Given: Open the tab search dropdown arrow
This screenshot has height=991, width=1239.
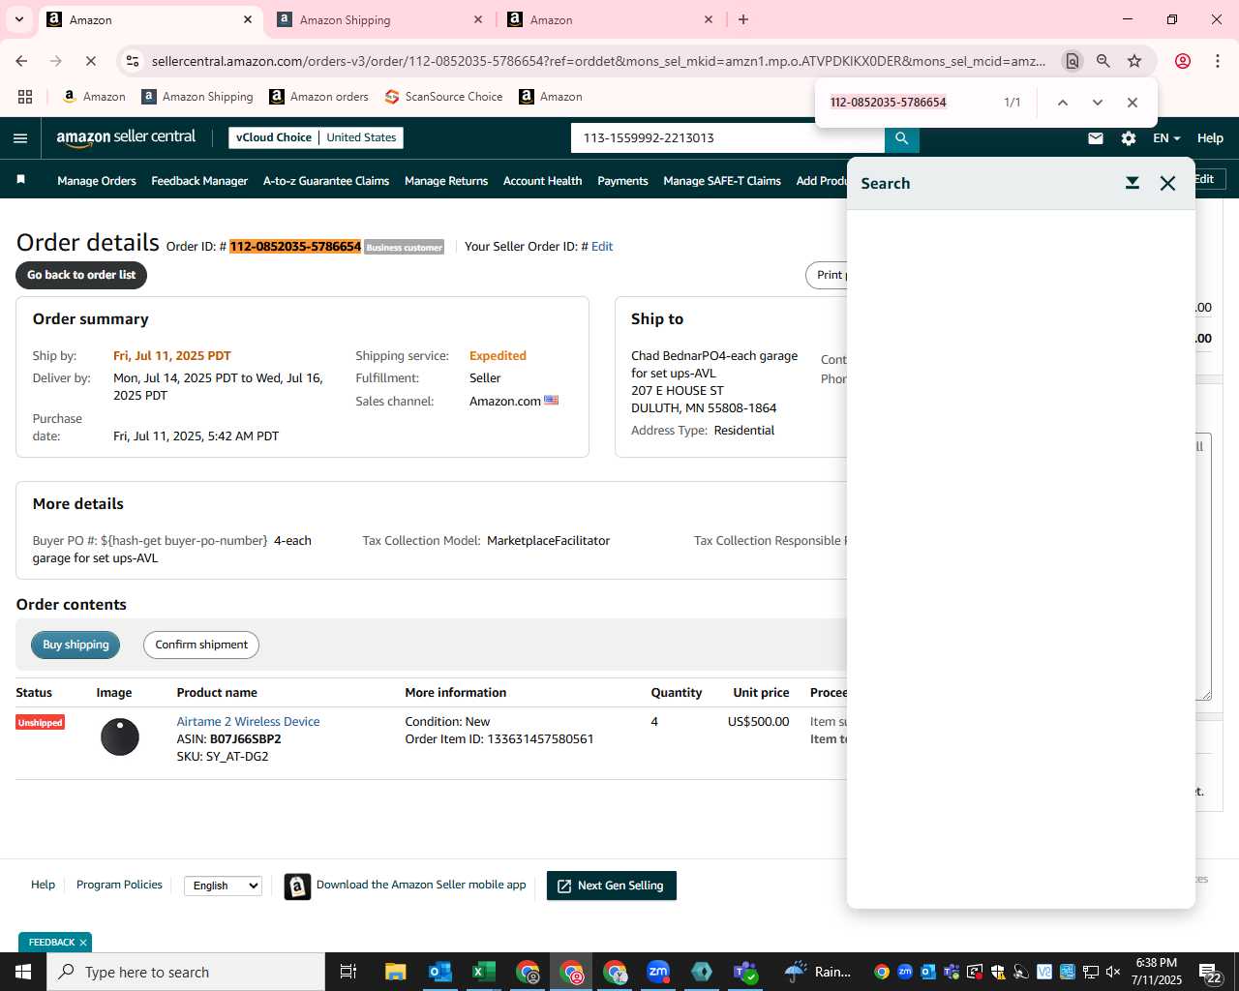Looking at the screenshot, I should click(x=18, y=19).
